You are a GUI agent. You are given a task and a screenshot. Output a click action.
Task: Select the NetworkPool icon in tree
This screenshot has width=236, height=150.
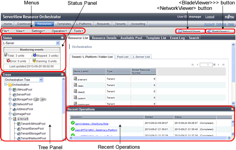[x=15, y=104]
